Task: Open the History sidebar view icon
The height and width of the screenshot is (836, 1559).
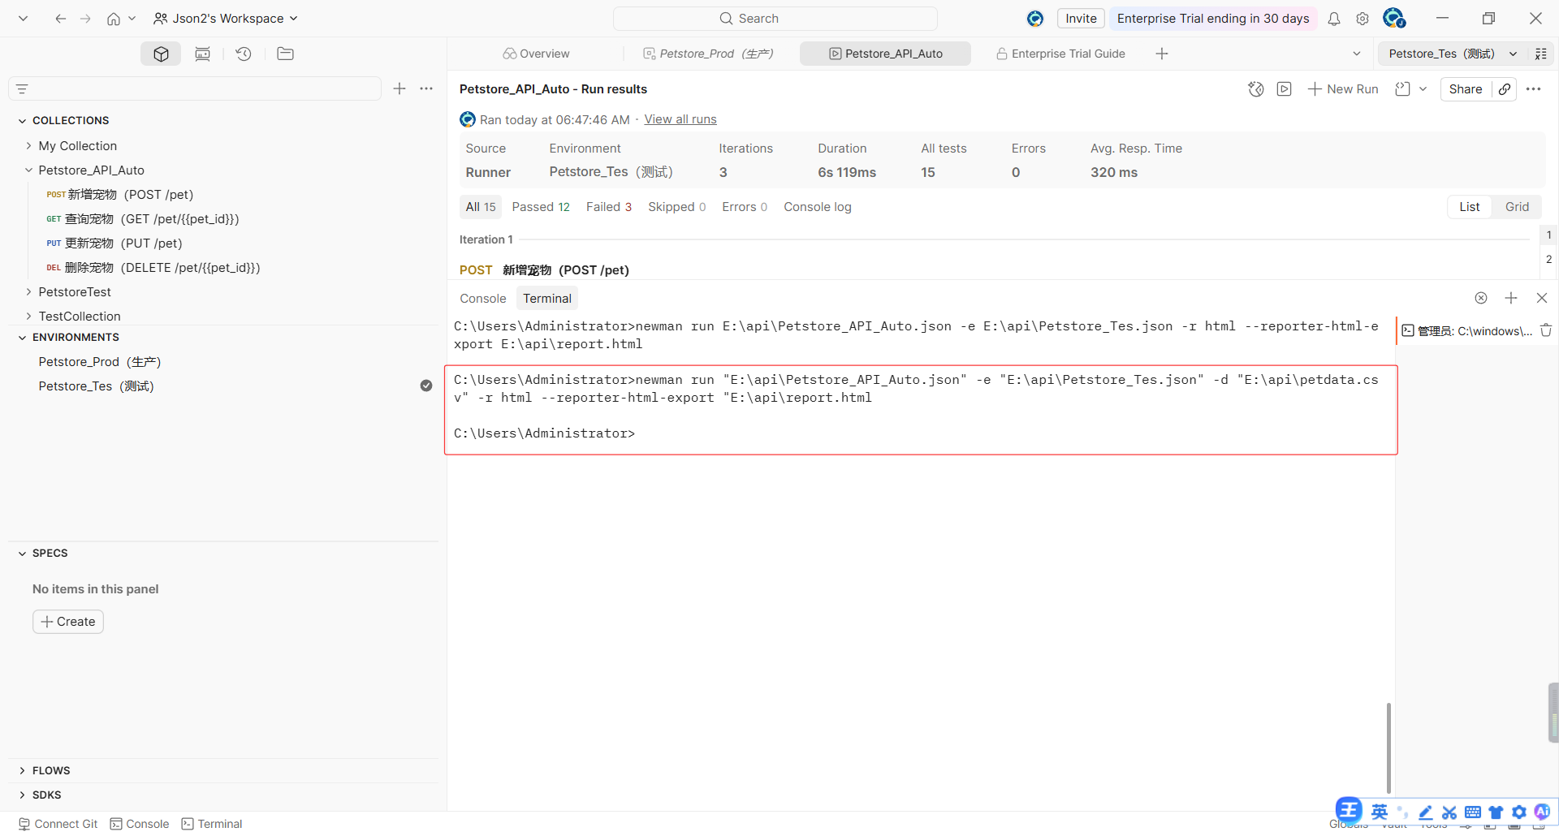Action: pos(244,54)
